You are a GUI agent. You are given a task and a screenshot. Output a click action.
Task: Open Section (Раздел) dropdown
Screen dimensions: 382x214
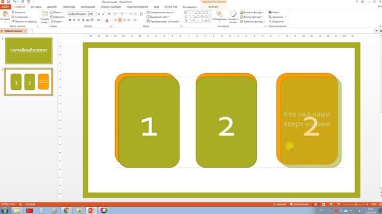tap(57, 21)
